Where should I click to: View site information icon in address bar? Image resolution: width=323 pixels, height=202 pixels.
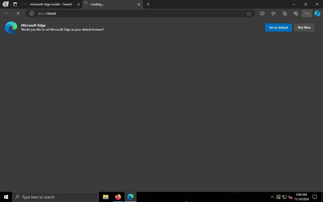(x=32, y=13)
